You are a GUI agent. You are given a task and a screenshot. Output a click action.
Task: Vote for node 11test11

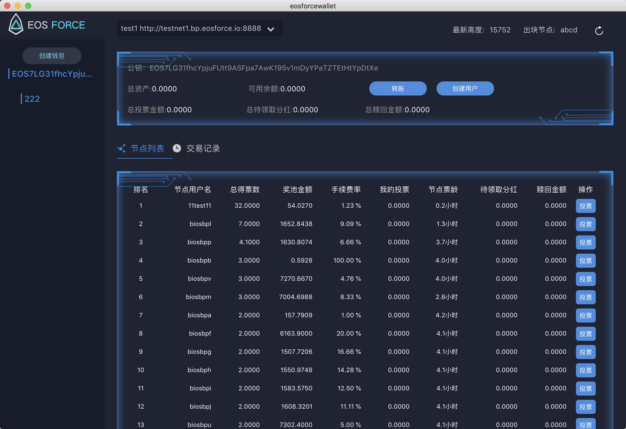click(585, 206)
